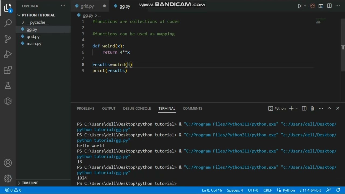Open the activity bar view below Testing
The width and height of the screenshot is (345, 194).
click(8, 101)
